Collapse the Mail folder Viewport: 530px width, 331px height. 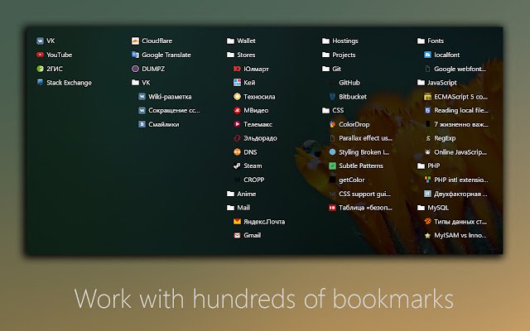[238, 208]
